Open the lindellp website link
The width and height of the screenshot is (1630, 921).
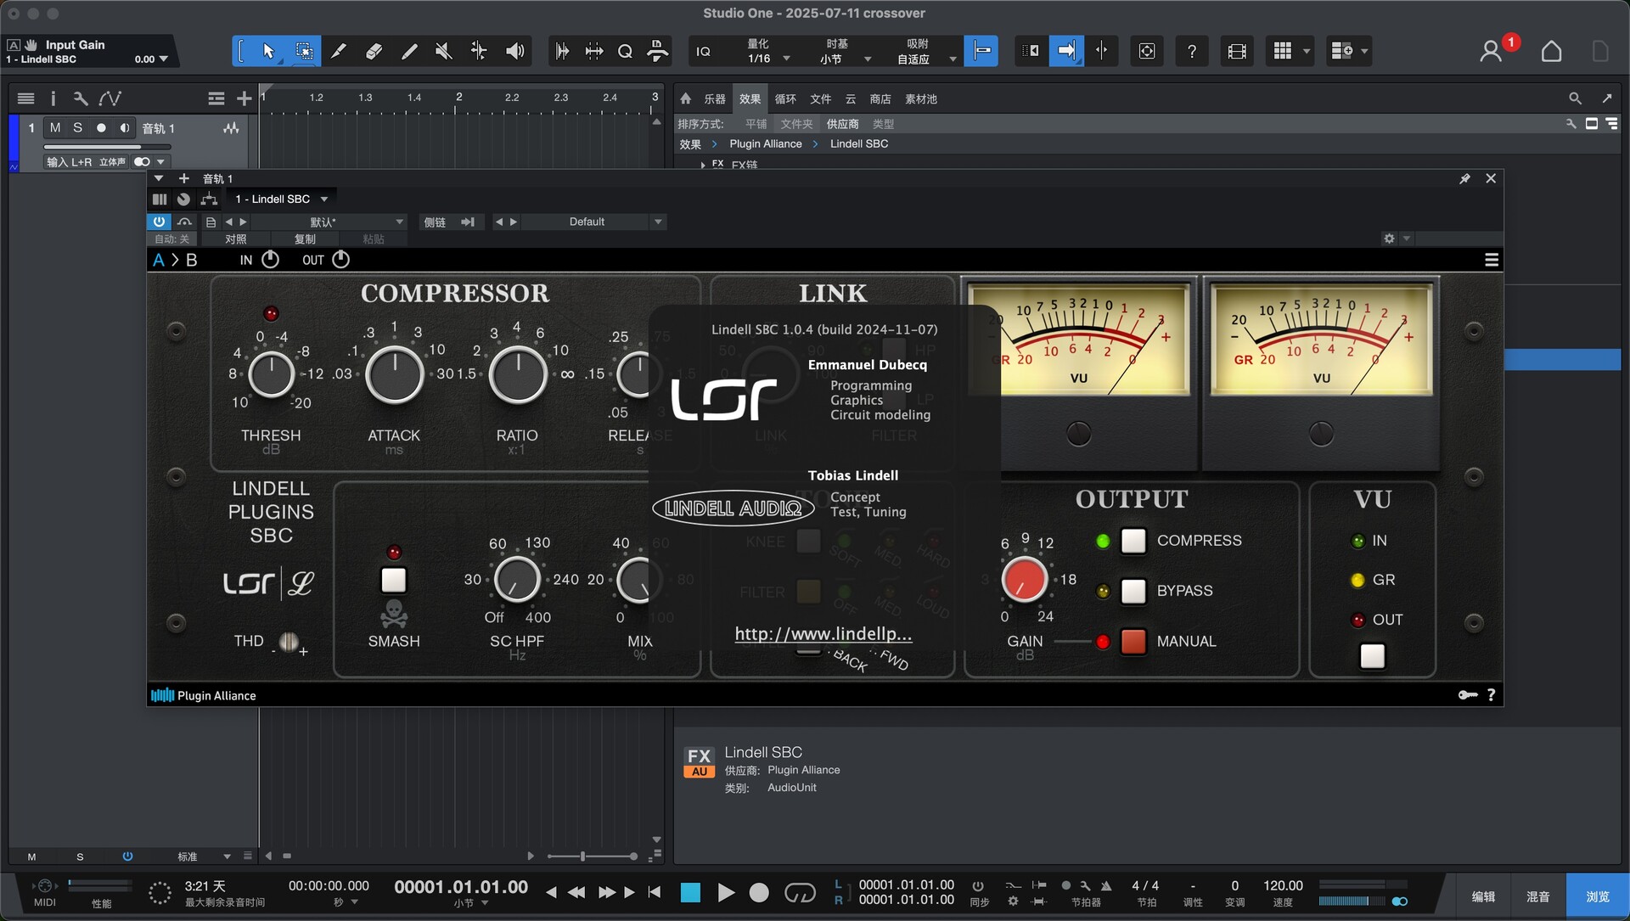(823, 634)
